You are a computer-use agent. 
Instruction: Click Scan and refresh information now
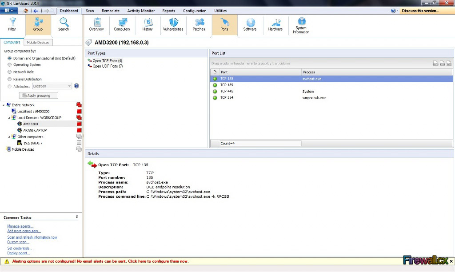coord(32,237)
